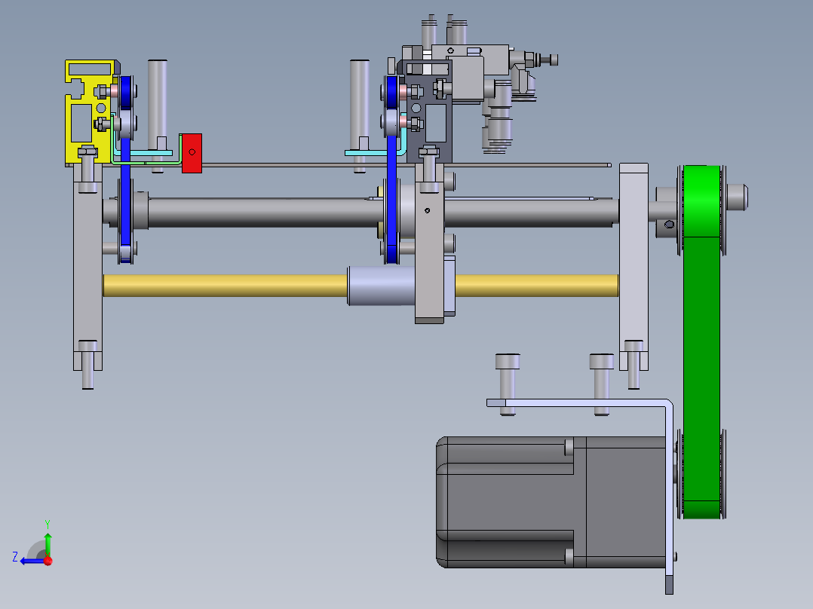Image resolution: width=813 pixels, height=609 pixels.
Task: Select the yellow aluminum profile bracket
Action: pos(88,112)
